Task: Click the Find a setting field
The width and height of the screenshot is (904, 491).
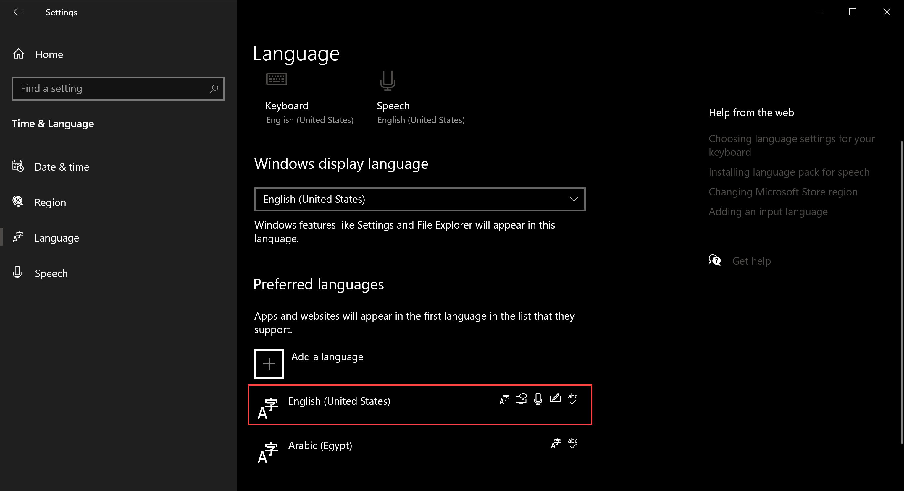Action: click(109, 89)
